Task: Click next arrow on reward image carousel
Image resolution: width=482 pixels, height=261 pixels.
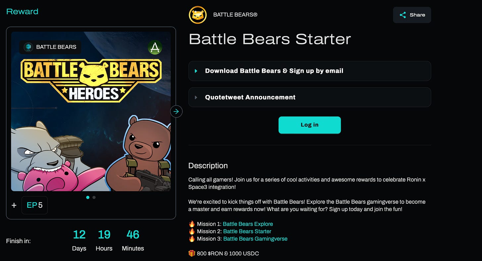Action: pos(176,111)
